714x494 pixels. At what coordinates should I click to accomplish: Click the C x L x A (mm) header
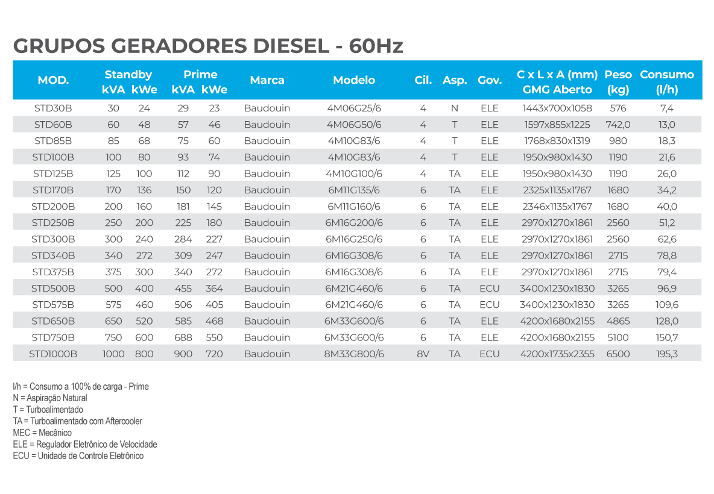coord(557,74)
